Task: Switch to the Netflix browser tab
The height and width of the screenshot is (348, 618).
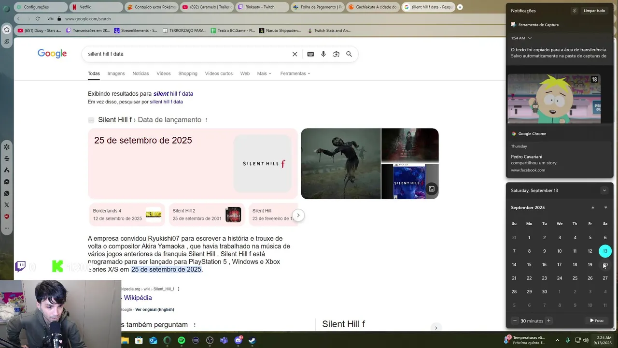Action: (x=96, y=7)
